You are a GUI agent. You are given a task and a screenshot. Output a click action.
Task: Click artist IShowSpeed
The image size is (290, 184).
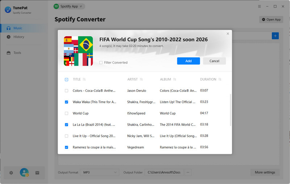coord(136,113)
